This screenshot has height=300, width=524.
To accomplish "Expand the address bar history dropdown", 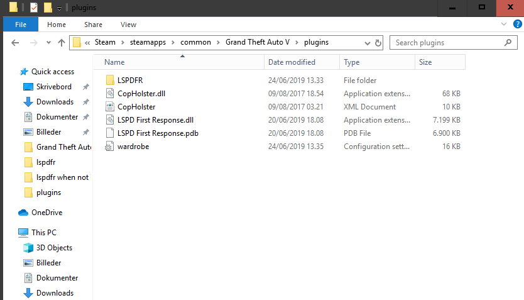I will [368, 43].
